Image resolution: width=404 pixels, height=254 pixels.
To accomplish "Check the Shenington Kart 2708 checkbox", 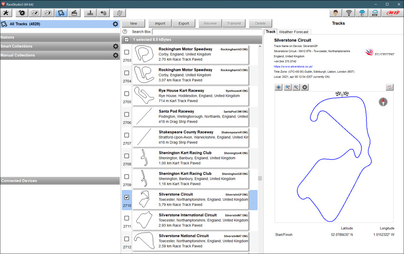I will click(x=127, y=156).
